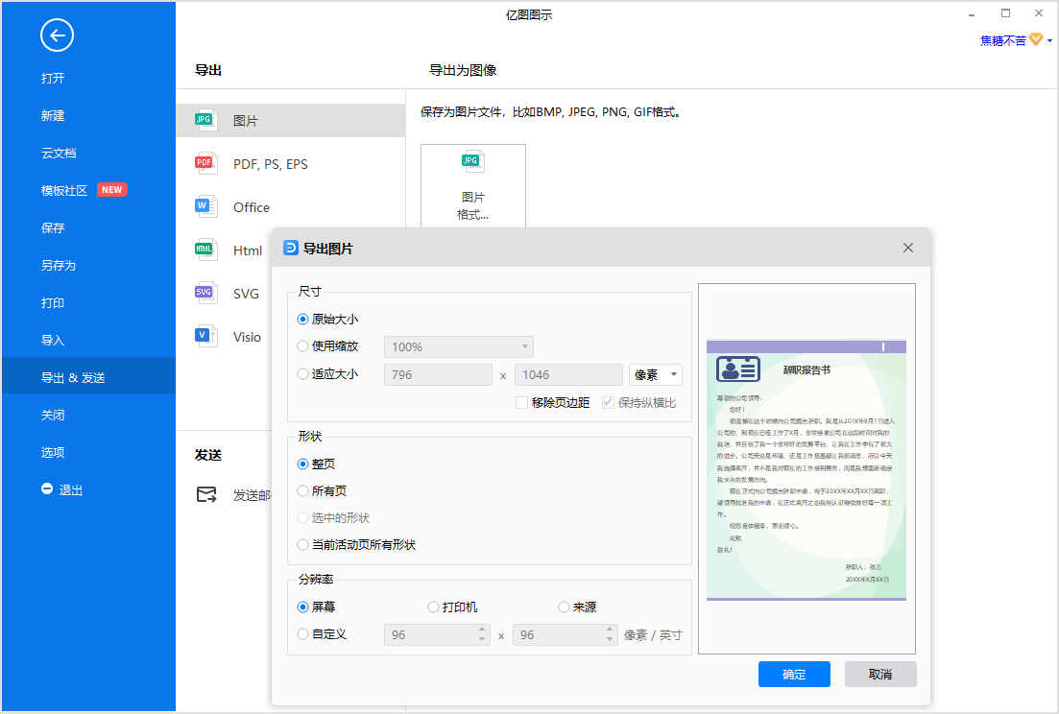1059x714 pixels.
Task: Open the user account dropdown arrow
Action: [x=1049, y=41]
